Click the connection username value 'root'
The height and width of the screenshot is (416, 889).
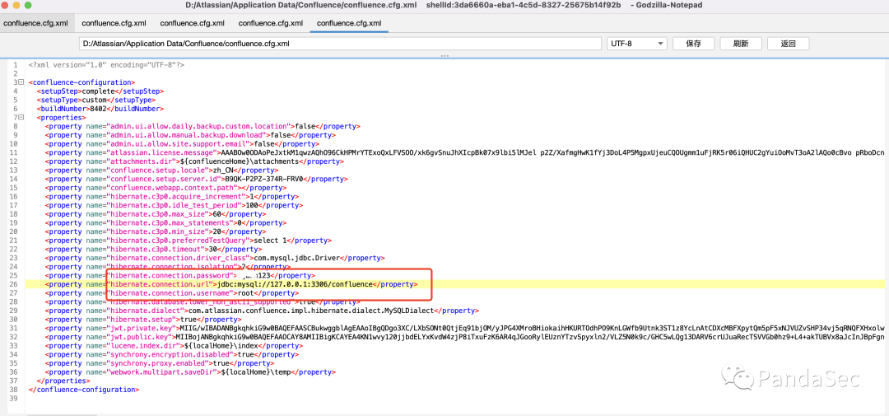[244, 293]
